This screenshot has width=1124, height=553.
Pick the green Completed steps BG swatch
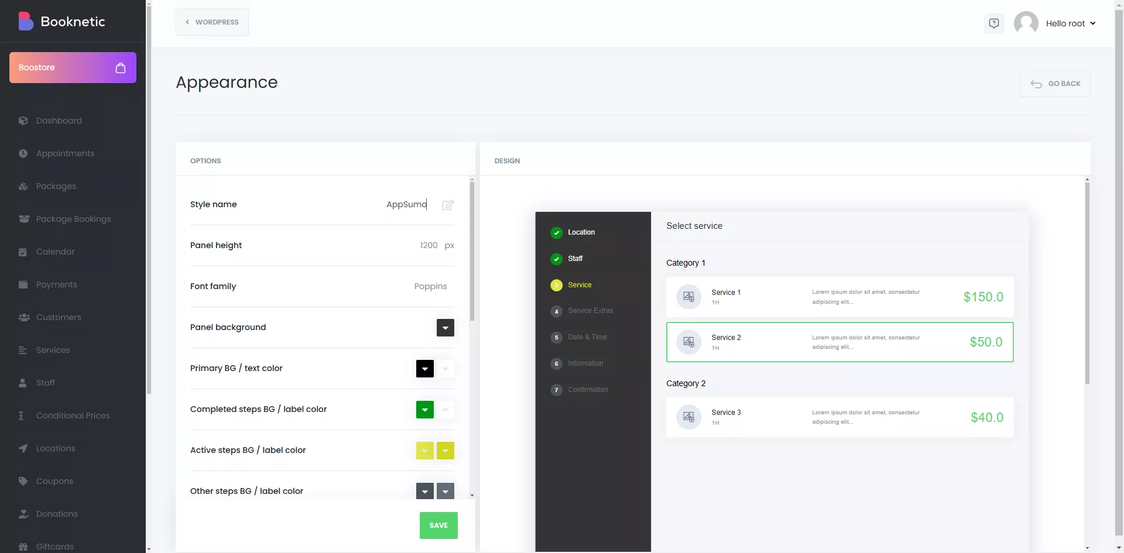click(424, 410)
